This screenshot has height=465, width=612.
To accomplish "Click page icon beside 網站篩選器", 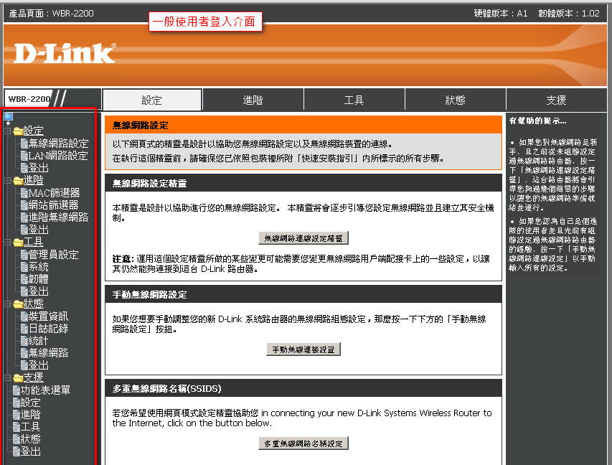I will 24,205.
